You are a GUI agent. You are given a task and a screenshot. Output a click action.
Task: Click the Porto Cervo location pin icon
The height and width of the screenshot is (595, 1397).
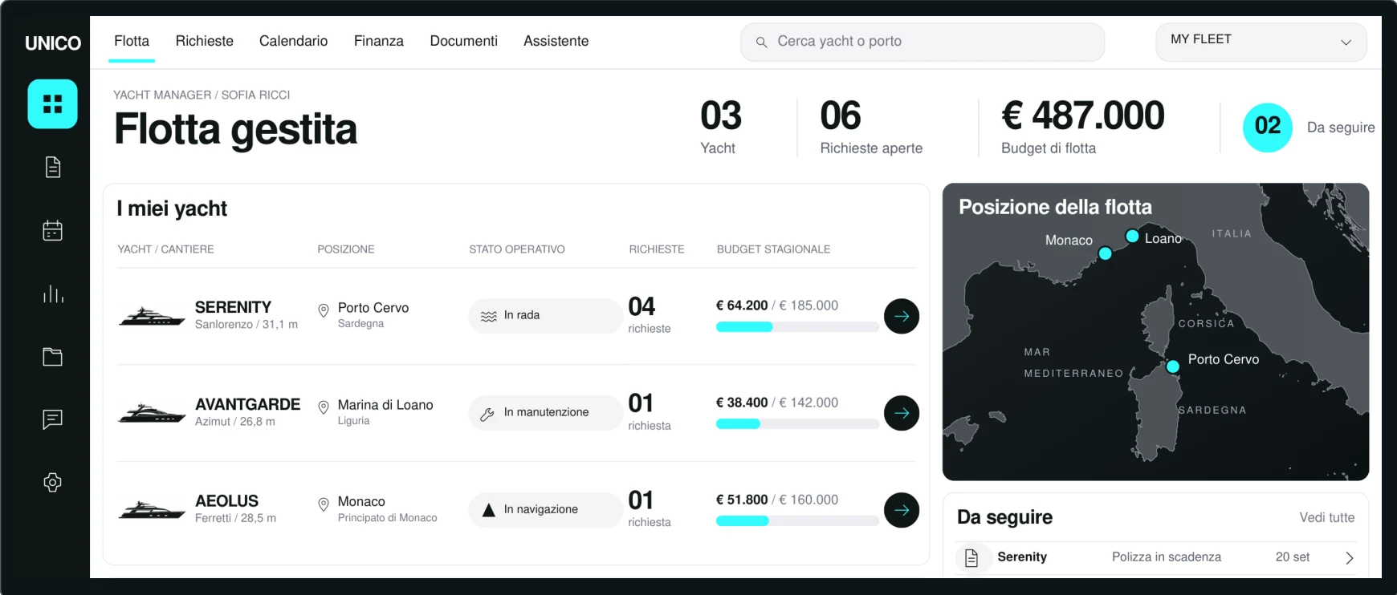324,310
